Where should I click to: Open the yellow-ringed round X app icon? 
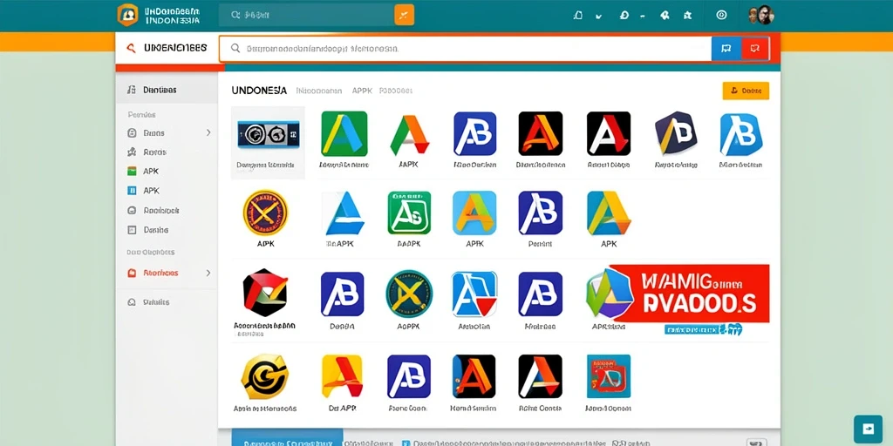click(265, 213)
